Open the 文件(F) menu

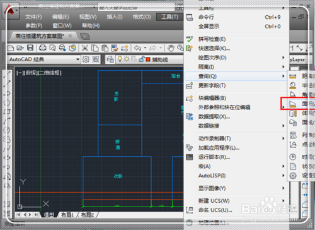[33, 17]
